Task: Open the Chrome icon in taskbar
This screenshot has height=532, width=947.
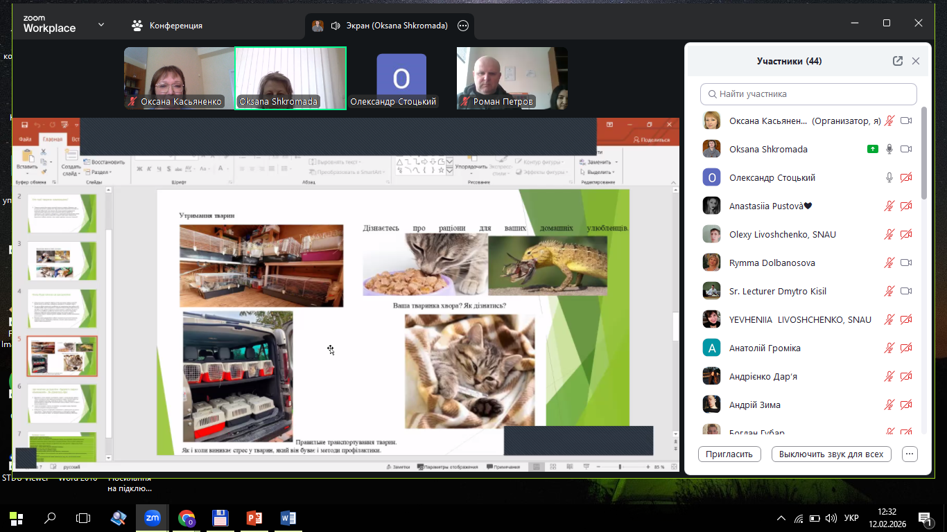Action: pos(186,517)
